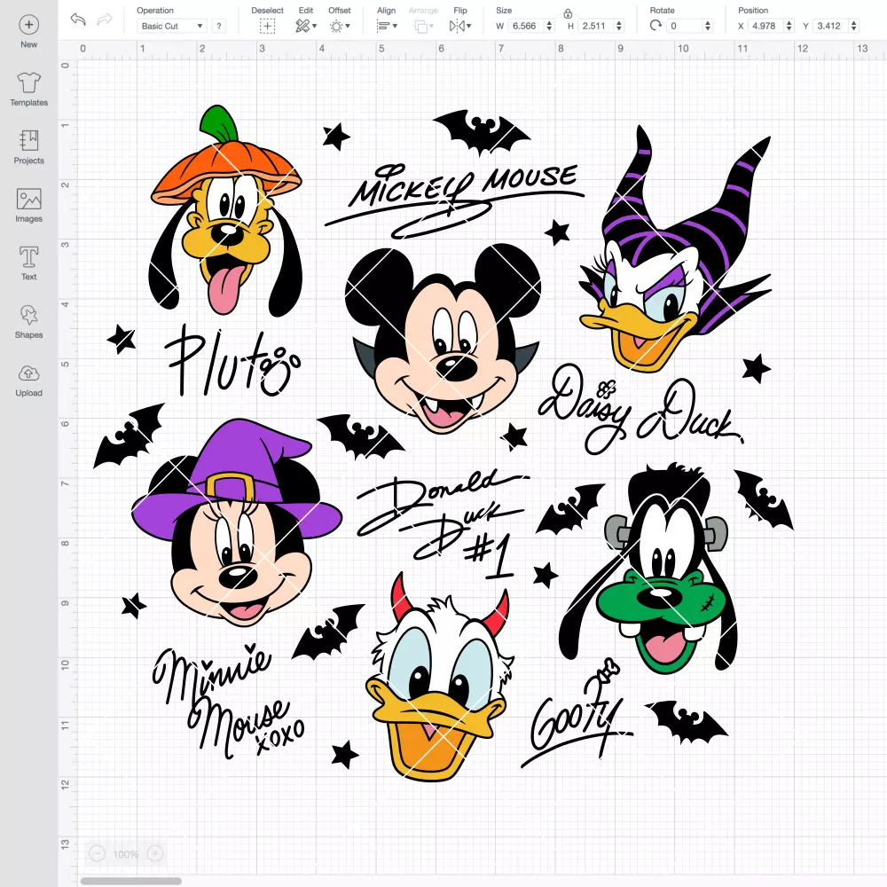Click the Width size field
The height and width of the screenshot is (887, 887).
526,26
